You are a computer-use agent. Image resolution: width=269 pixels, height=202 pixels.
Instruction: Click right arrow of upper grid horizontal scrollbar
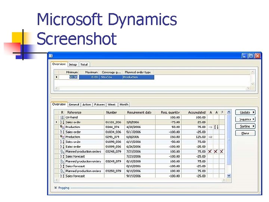[x=248, y=88]
